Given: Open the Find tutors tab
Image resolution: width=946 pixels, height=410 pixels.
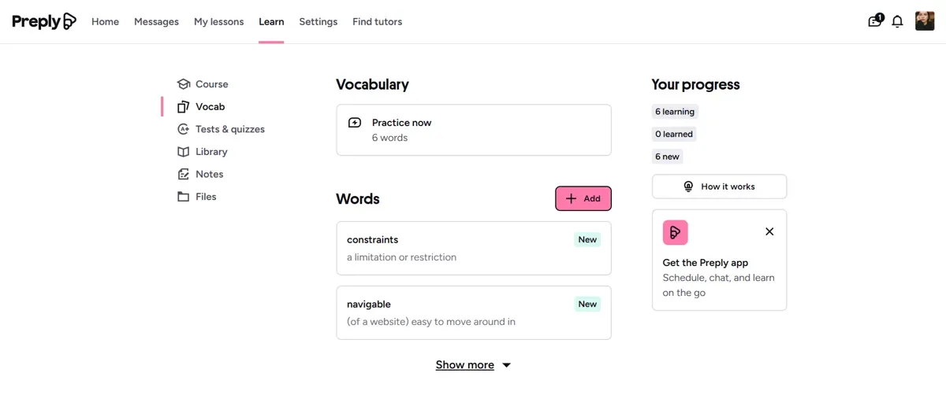Looking at the screenshot, I should pos(377,22).
